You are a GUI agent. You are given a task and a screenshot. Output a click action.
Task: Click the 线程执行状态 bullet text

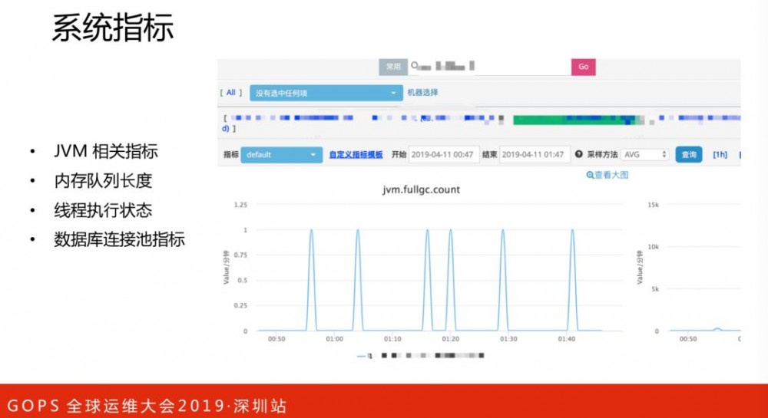coord(104,210)
